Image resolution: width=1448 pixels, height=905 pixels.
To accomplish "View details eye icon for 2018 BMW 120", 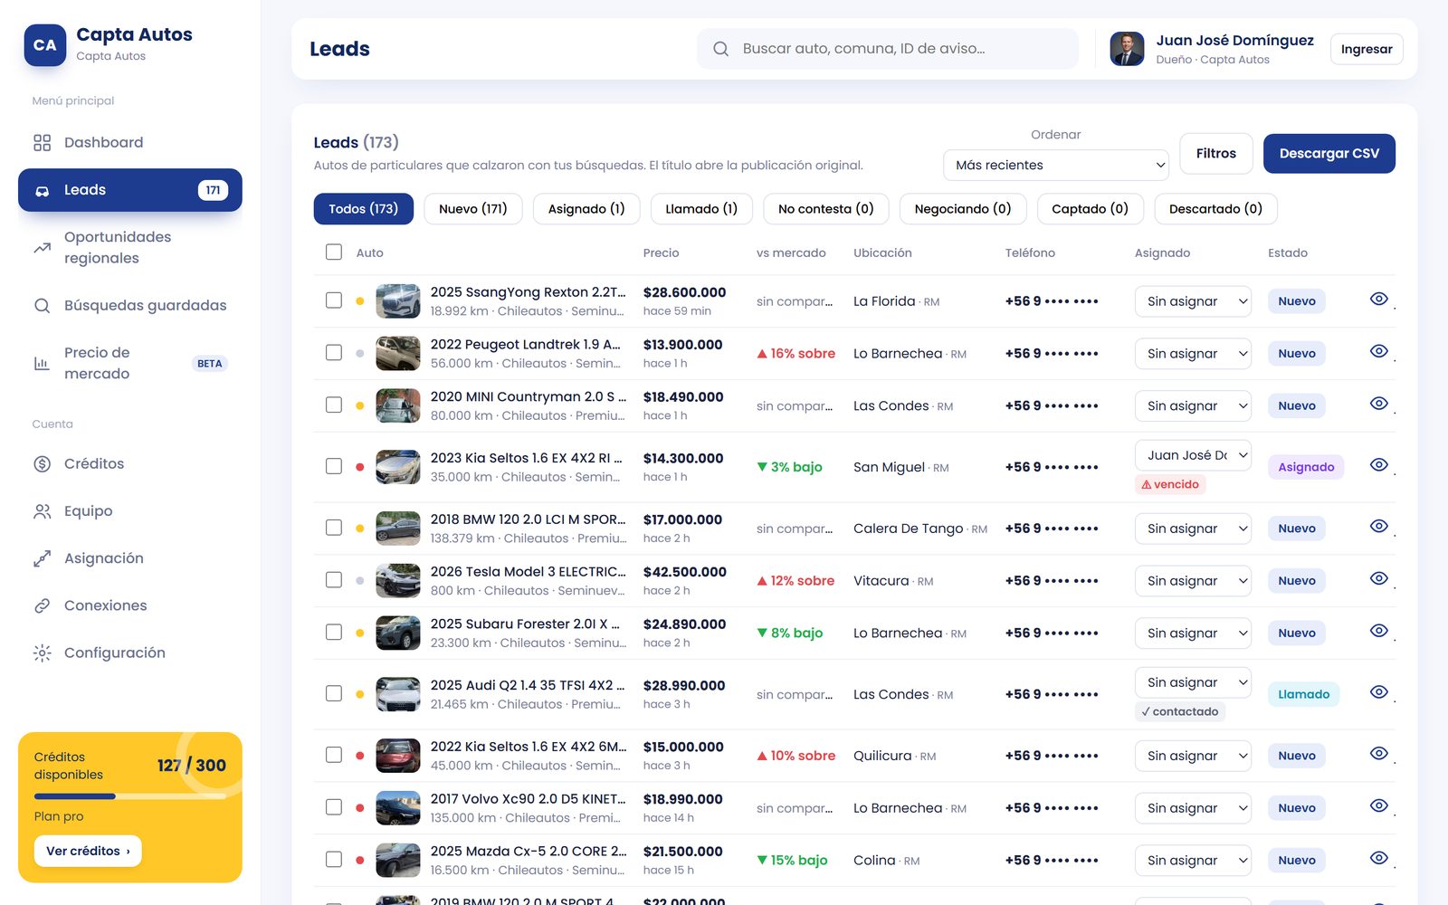I will pos(1379,526).
